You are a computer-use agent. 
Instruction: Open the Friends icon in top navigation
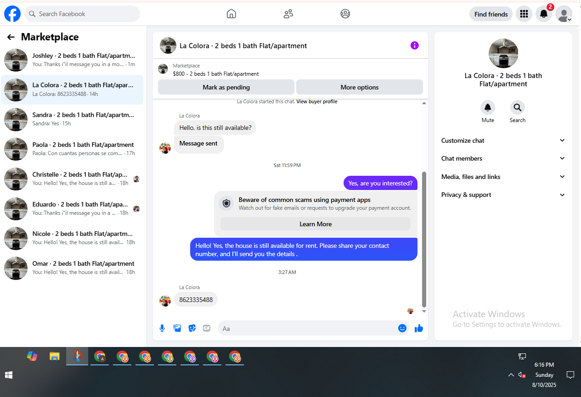pos(288,14)
